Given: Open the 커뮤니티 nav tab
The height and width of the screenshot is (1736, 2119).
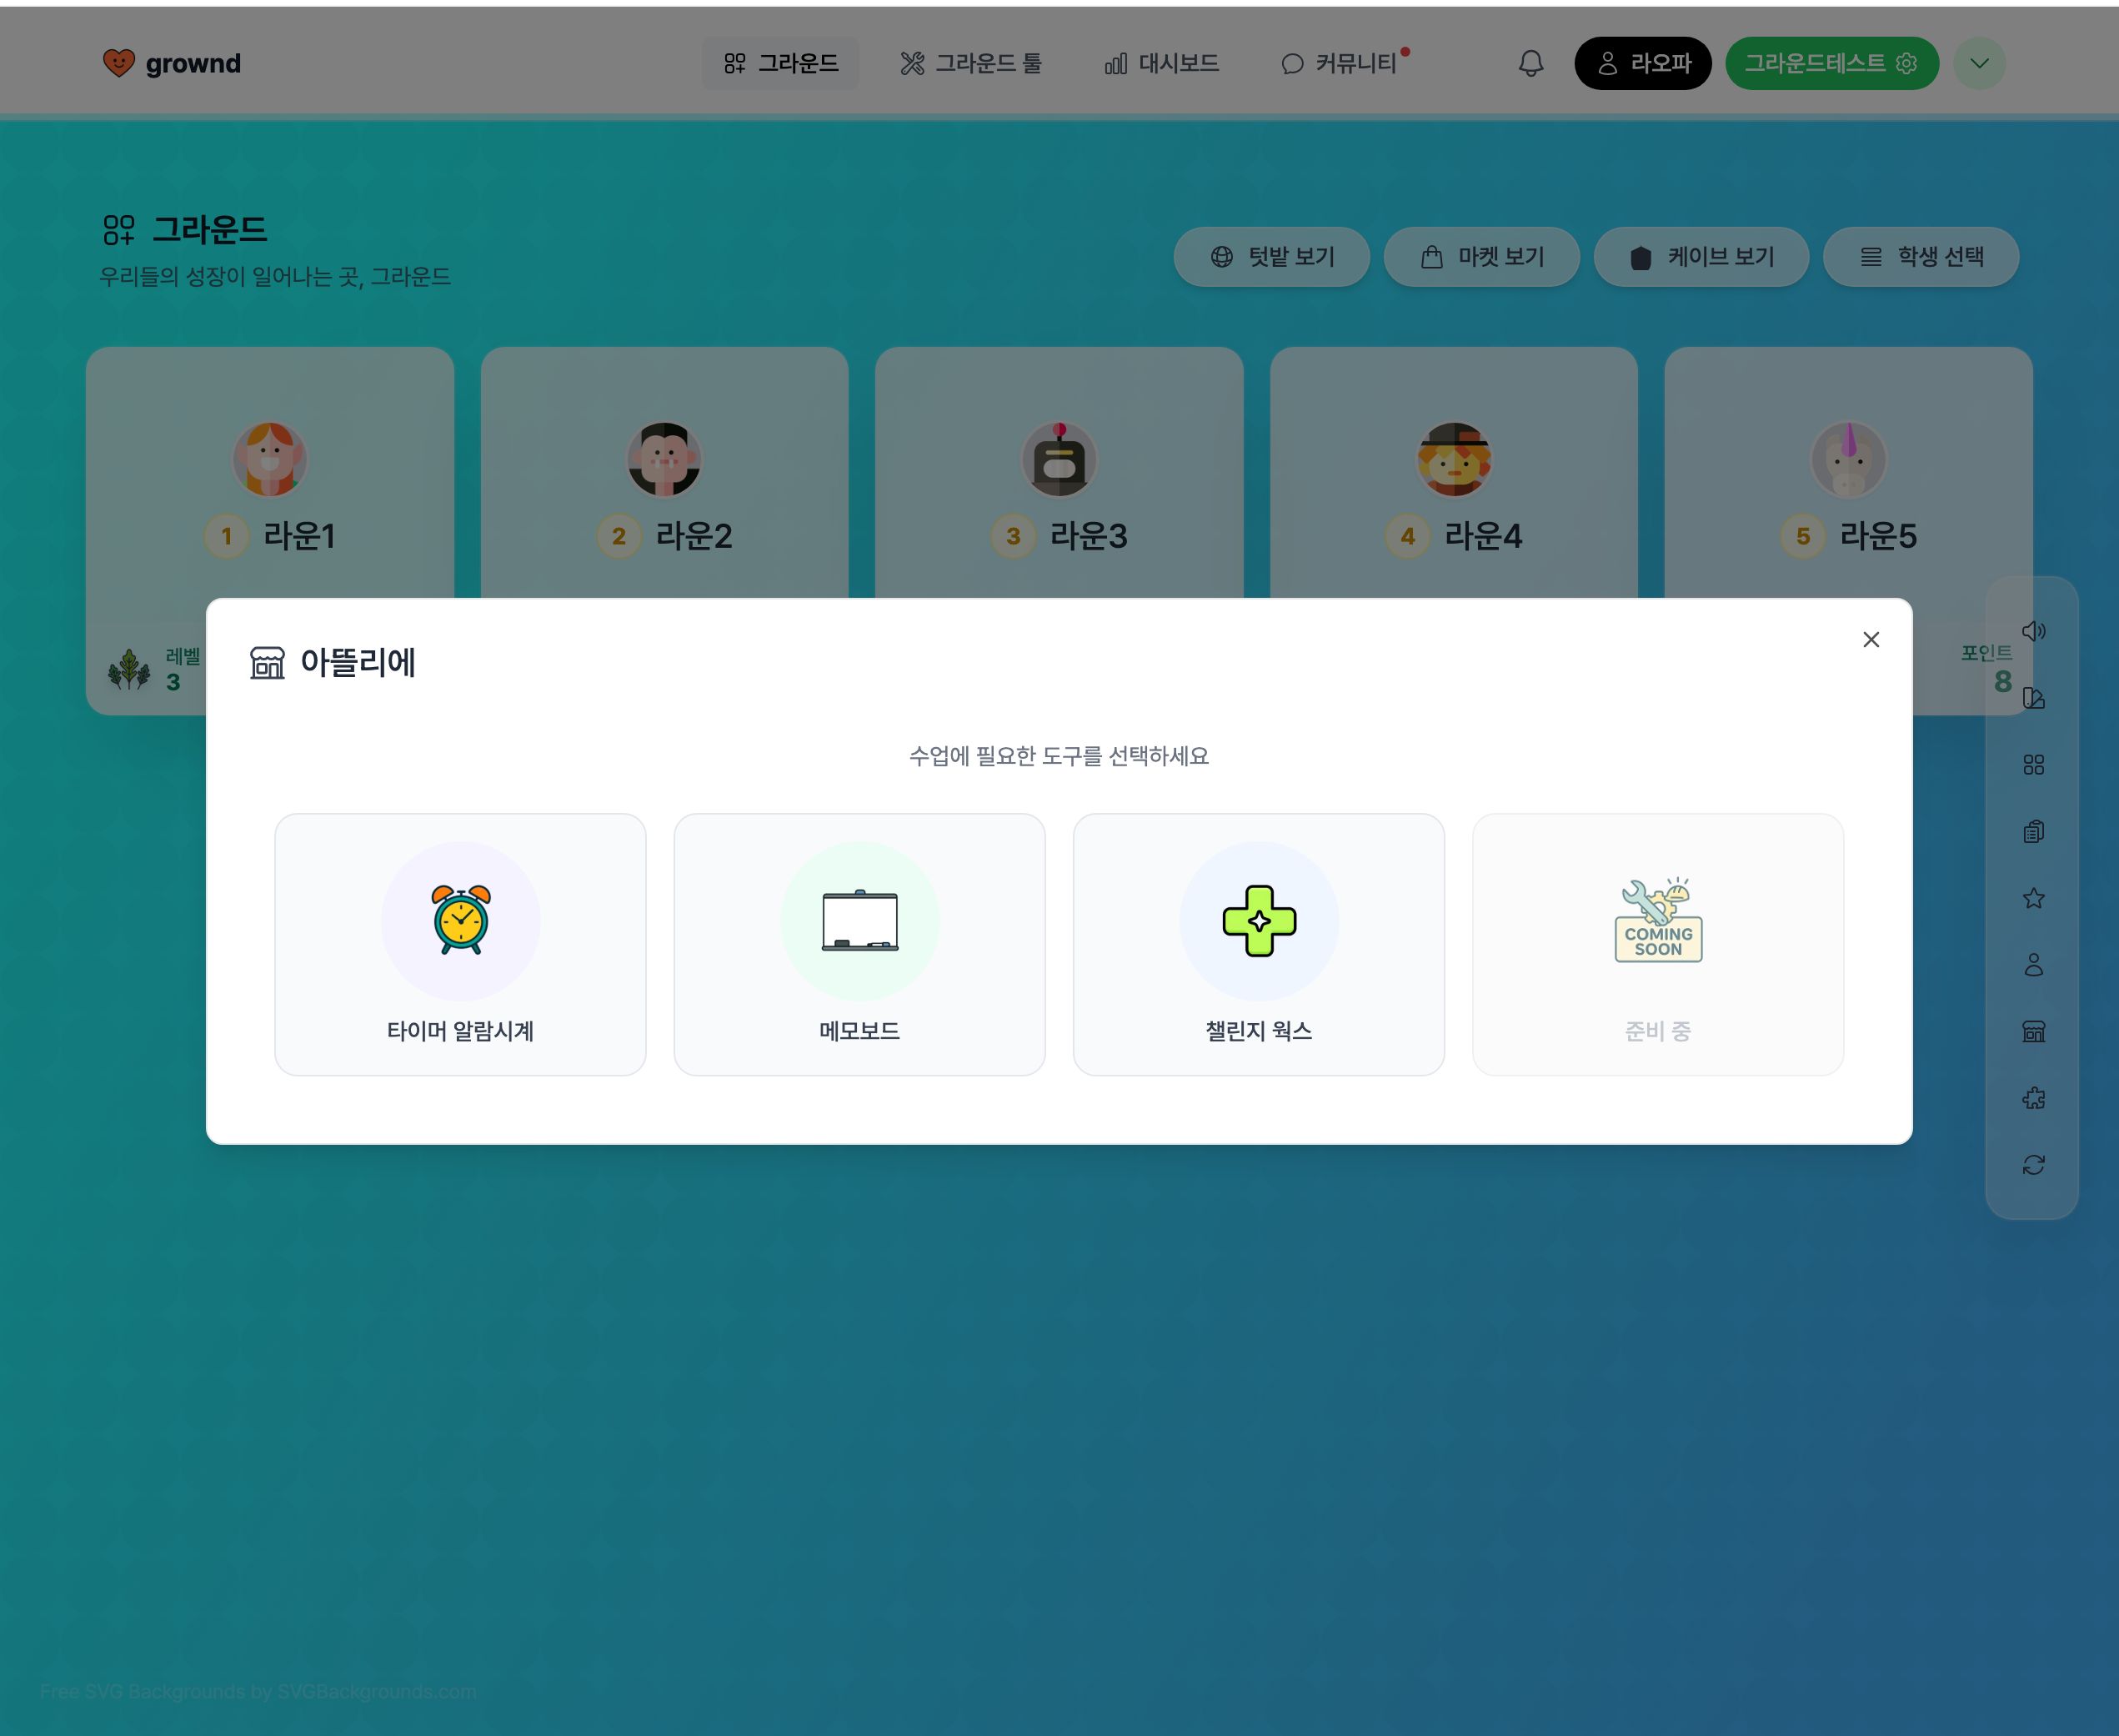Looking at the screenshot, I should [1344, 63].
